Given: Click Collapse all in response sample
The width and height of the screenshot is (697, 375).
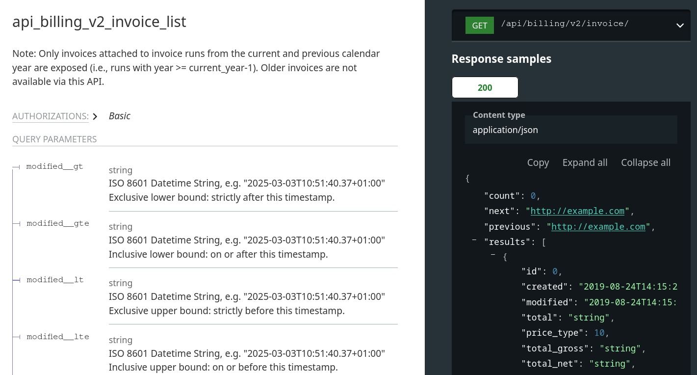Looking at the screenshot, I should [645, 162].
